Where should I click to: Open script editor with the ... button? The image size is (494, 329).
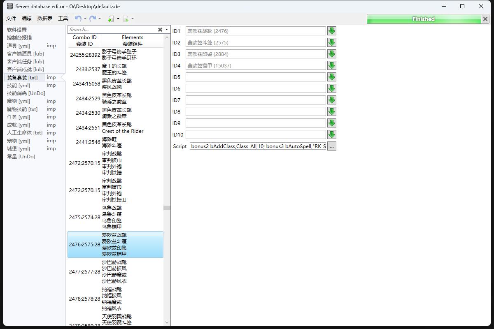pyautogui.click(x=331, y=146)
